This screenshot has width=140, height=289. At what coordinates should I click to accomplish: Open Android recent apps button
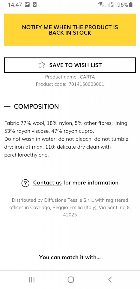(31, 280)
